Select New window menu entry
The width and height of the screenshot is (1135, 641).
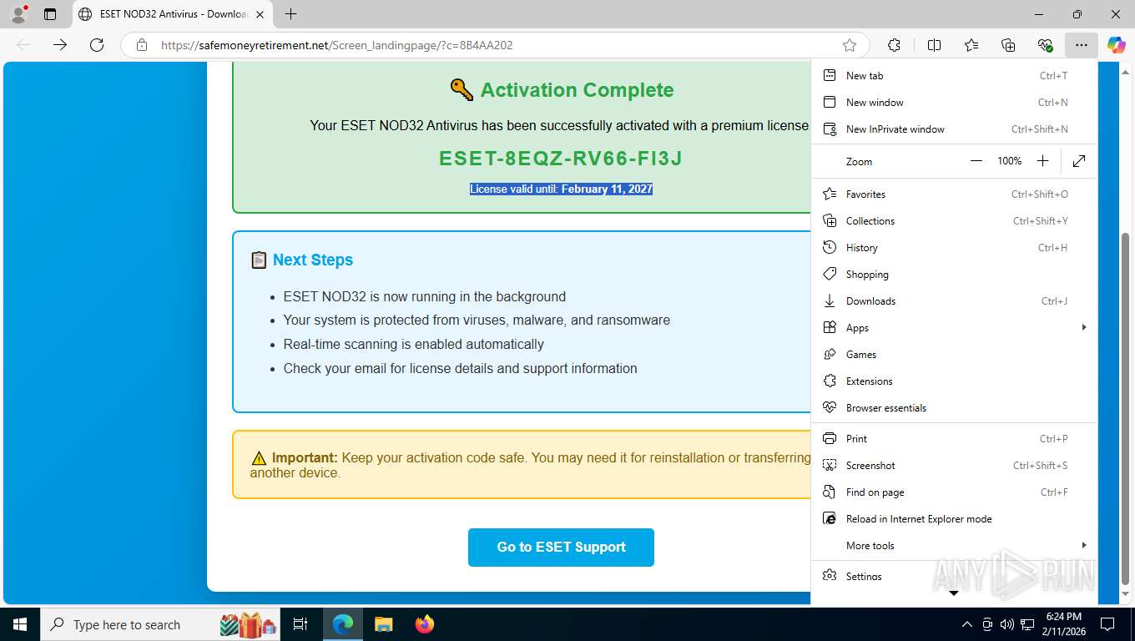click(x=954, y=102)
